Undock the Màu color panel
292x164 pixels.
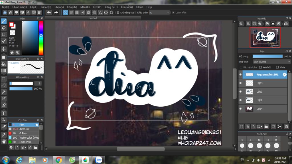click(x=38, y=18)
